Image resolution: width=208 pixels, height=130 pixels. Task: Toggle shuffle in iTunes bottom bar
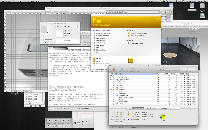click(31, 106)
